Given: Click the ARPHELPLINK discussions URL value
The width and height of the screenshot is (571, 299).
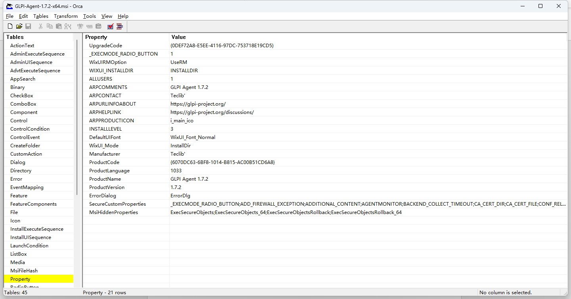Looking at the screenshot, I should tap(212, 112).
